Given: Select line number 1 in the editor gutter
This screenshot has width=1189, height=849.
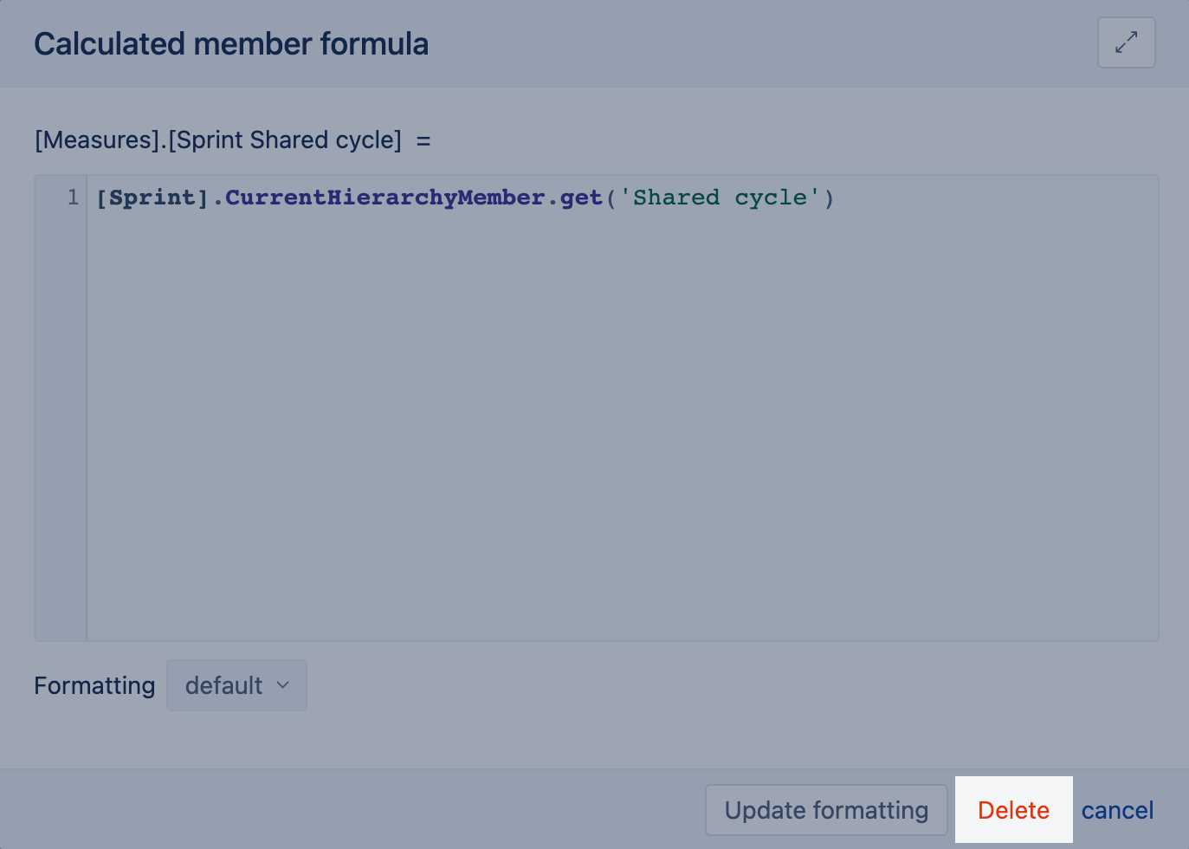Looking at the screenshot, I should click(73, 198).
